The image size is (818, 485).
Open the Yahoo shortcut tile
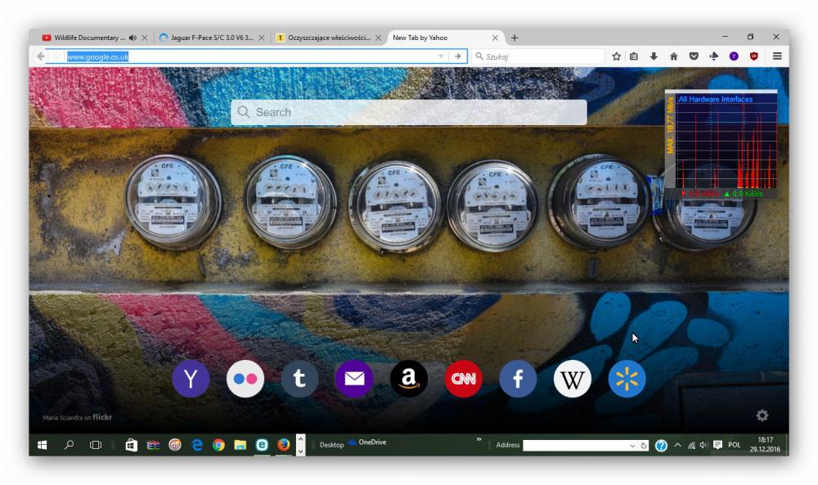point(191,379)
